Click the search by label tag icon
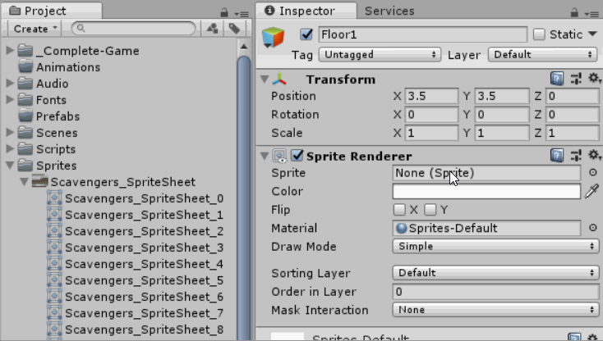Viewport: 603px width, 341px height. click(234, 29)
